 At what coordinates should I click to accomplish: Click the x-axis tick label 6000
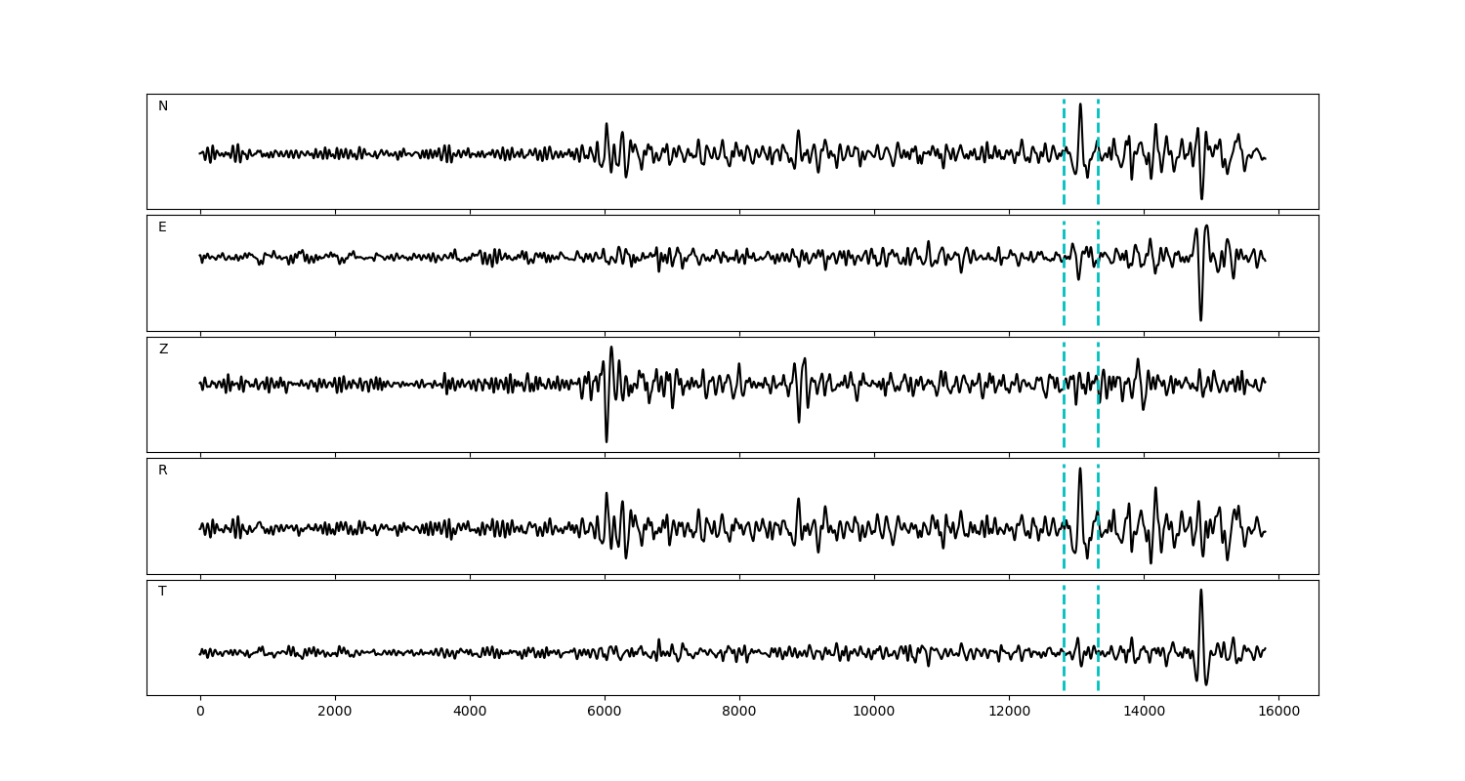(605, 713)
